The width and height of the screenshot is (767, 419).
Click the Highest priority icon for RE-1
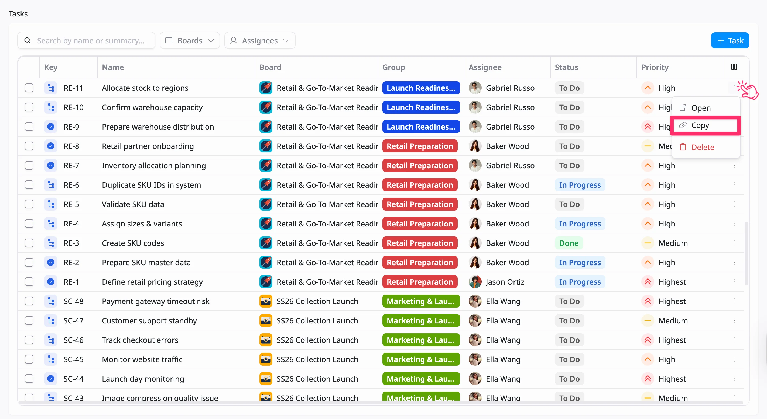[648, 282]
